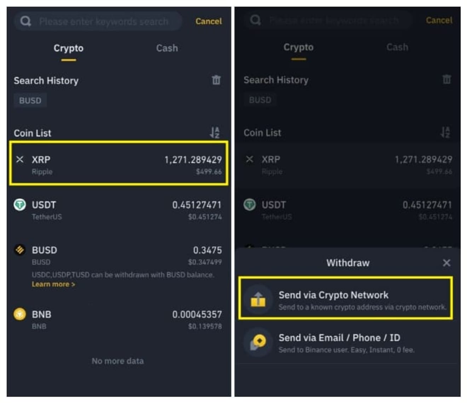The image size is (467, 403).
Task: Switch to the Crypto tab in left panel
Action: pyautogui.click(x=68, y=48)
